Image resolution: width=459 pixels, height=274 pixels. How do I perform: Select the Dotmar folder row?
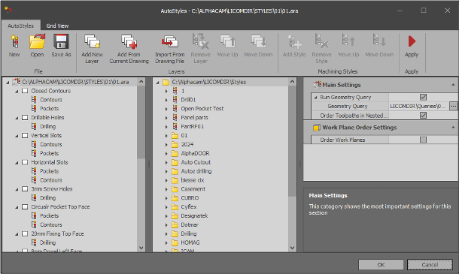(190, 224)
